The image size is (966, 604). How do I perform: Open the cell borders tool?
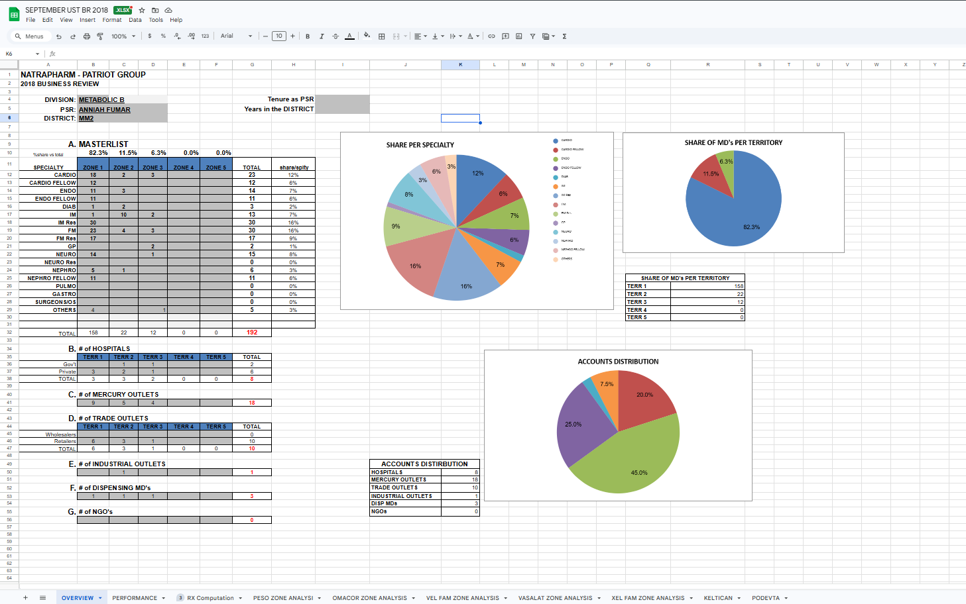382,36
